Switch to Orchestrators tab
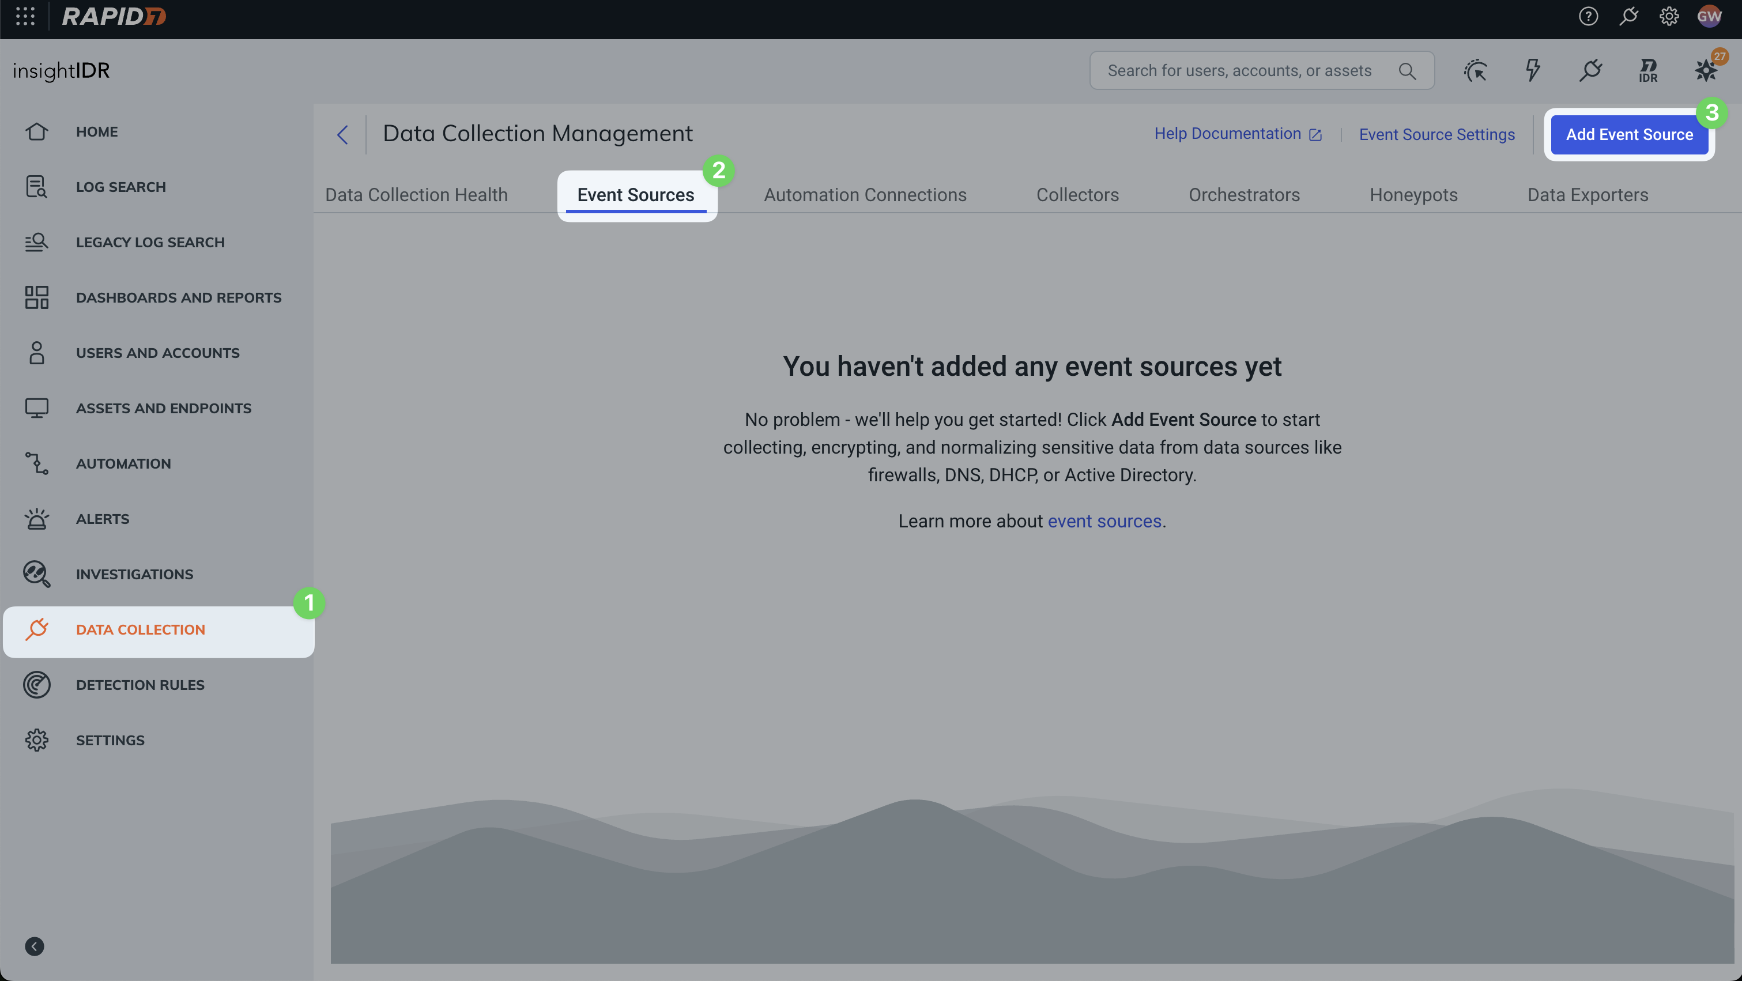This screenshot has height=981, width=1742. [x=1243, y=195]
